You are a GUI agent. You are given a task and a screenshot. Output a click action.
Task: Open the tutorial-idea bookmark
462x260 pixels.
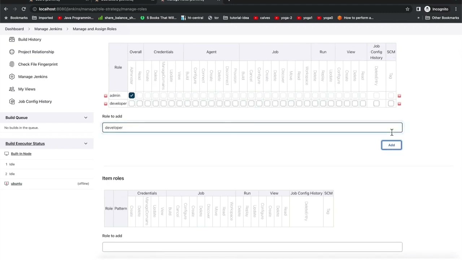click(236, 18)
